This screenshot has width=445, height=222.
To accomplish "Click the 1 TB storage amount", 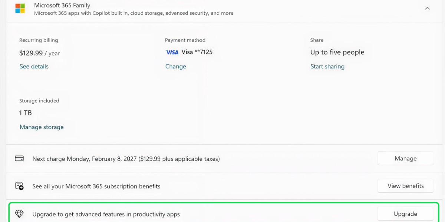I will pos(26,113).
